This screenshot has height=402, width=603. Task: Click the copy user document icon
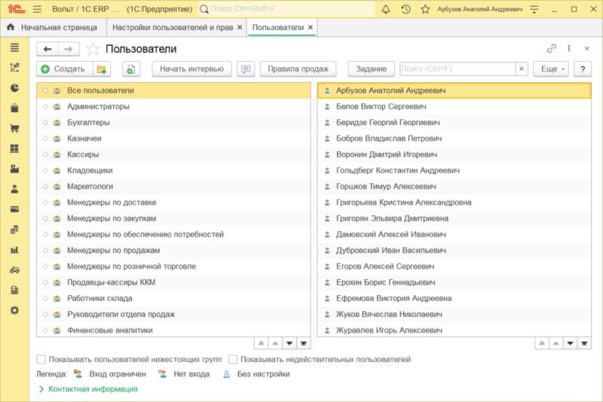pos(131,69)
